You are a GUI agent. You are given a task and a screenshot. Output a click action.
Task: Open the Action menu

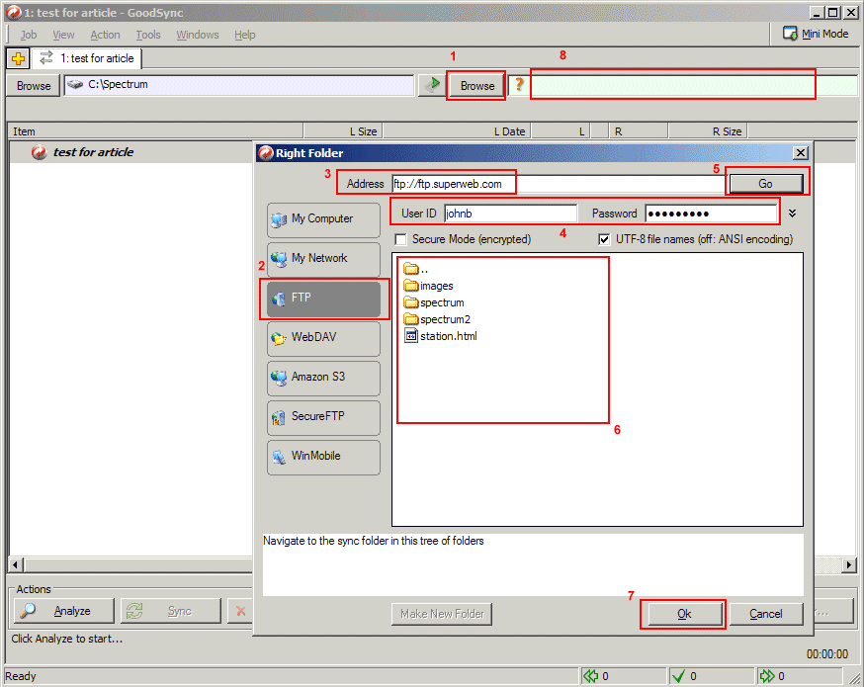tap(105, 35)
